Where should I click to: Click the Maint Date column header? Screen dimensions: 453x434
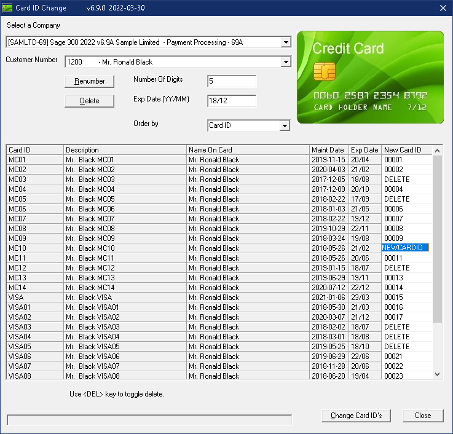point(329,150)
